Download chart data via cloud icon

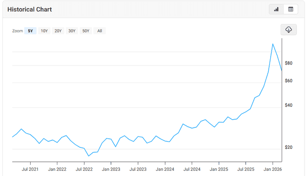point(289,30)
